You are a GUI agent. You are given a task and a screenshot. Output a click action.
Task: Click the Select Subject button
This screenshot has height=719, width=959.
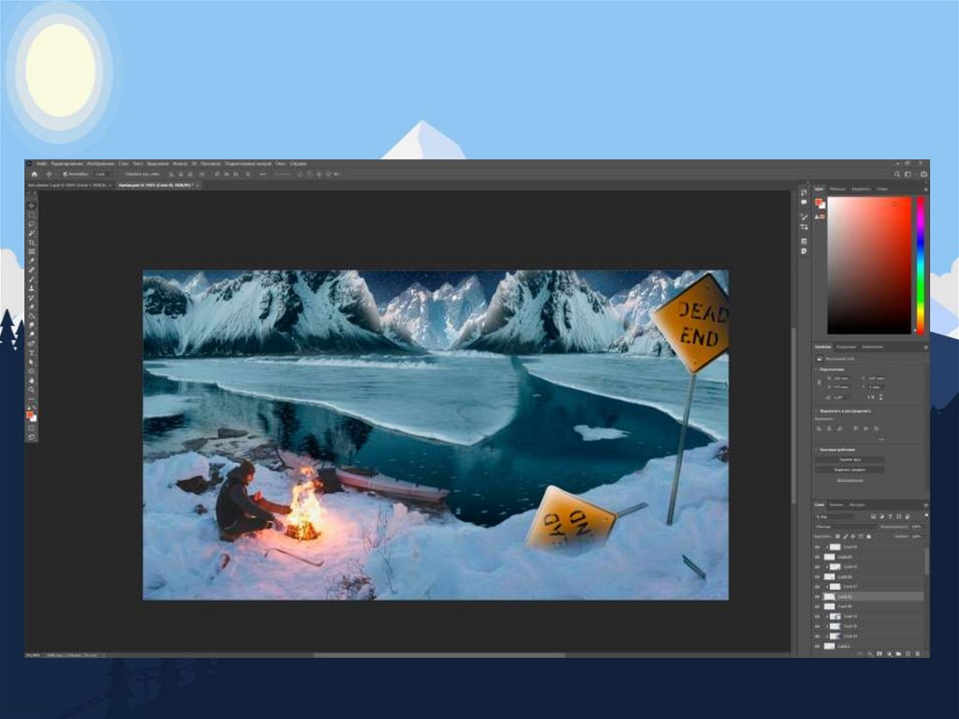click(x=849, y=470)
